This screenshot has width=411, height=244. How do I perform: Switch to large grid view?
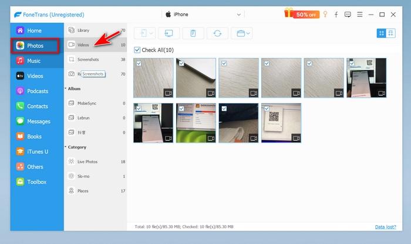381,33
